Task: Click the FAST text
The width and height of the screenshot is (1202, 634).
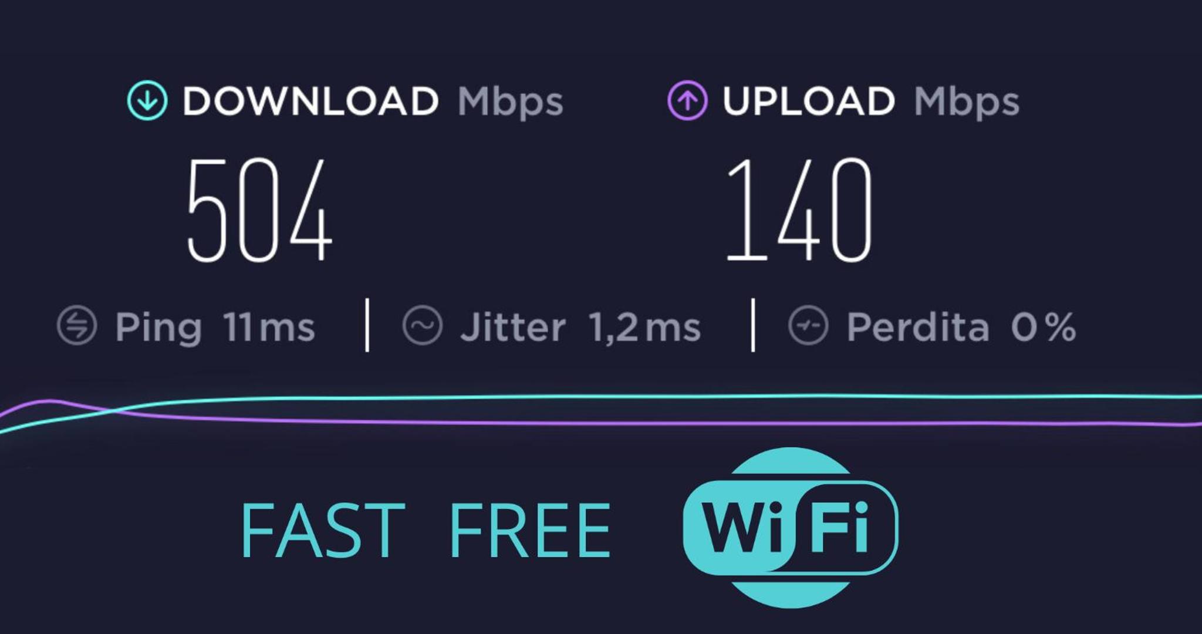Action: [x=322, y=531]
